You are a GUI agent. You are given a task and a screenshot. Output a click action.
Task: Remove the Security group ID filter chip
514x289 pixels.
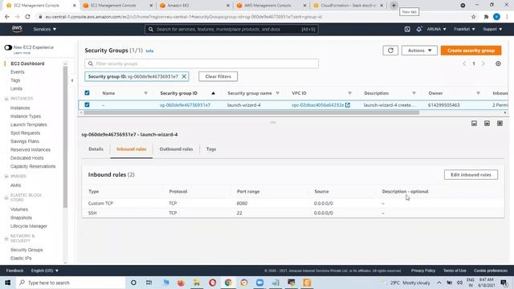(184, 76)
